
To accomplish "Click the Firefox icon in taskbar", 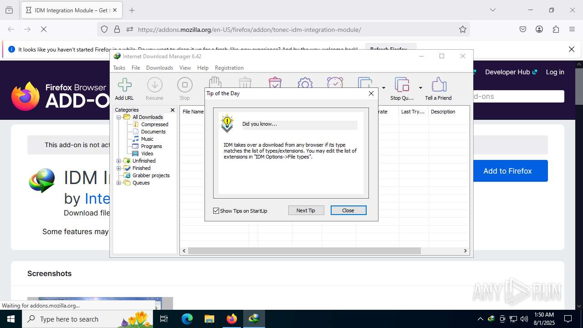I will [232, 319].
